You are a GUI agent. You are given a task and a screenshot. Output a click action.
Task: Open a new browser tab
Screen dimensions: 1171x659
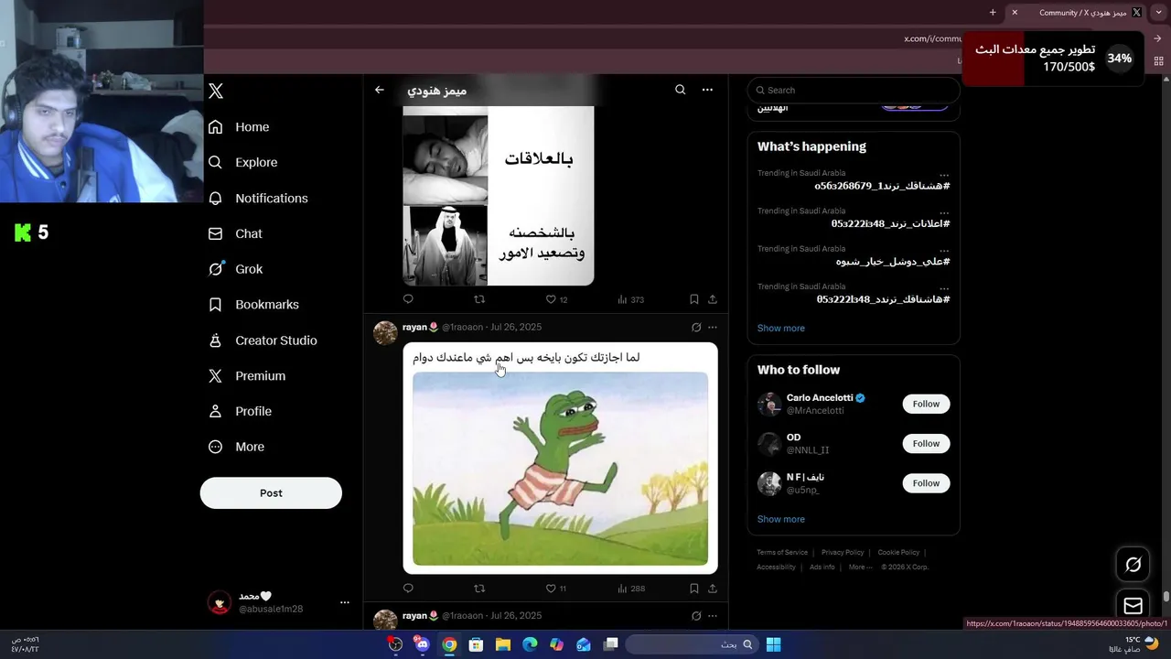point(993,13)
